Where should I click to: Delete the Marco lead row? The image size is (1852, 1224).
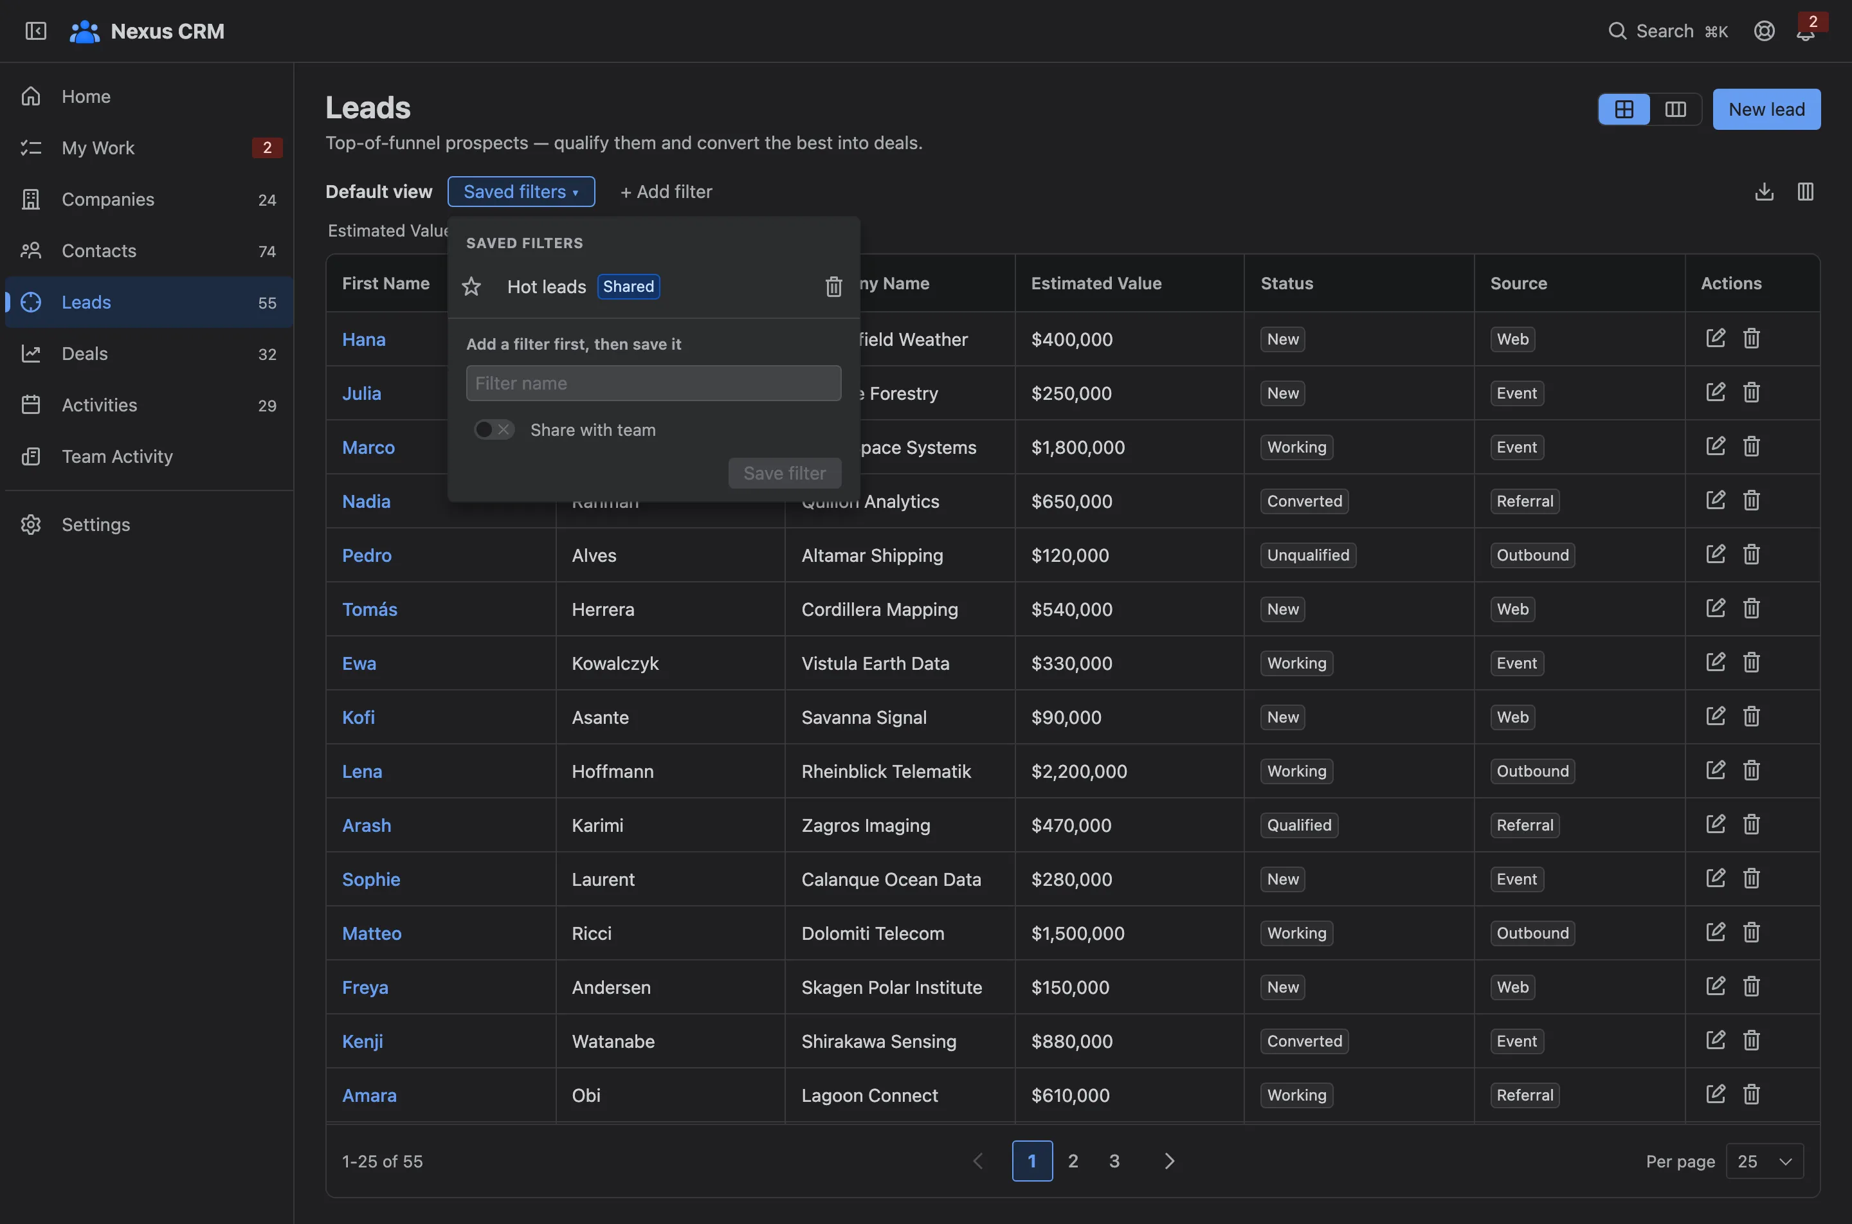click(x=1751, y=447)
